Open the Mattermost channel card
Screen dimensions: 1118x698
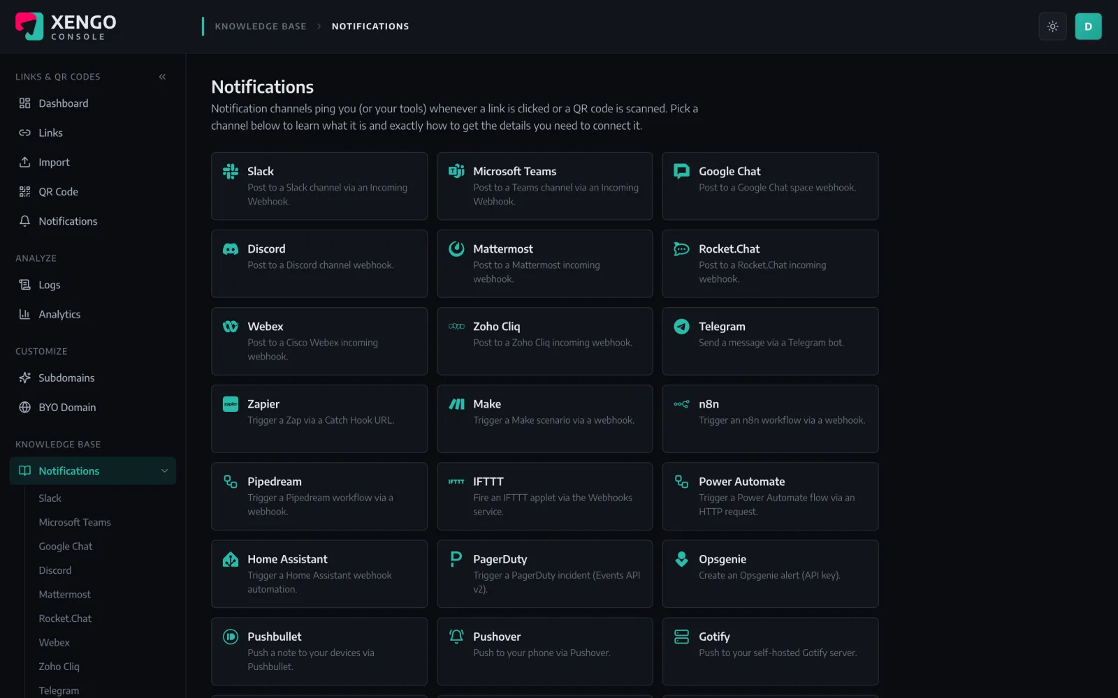(545, 264)
